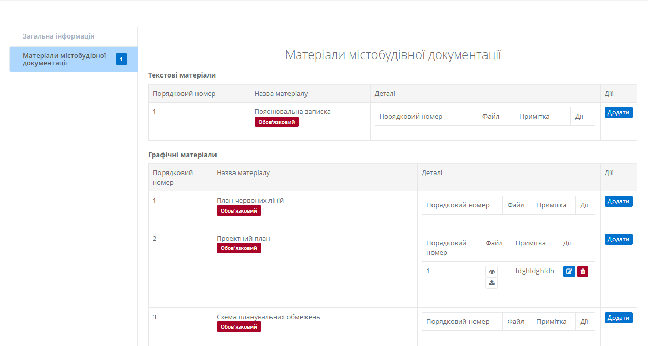Click the Графічні матеріали section heading
The image size is (648, 346).
[183, 155]
